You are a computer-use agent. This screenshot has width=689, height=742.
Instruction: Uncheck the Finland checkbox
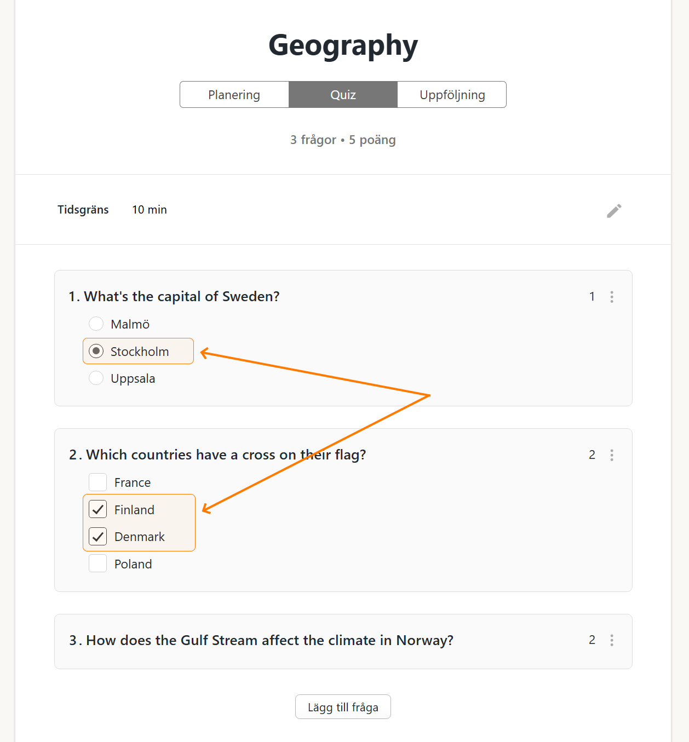pos(98,509)
